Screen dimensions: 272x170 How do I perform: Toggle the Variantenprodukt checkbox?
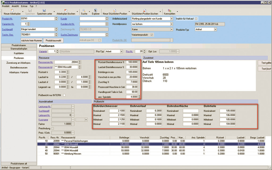coord(152,35)
